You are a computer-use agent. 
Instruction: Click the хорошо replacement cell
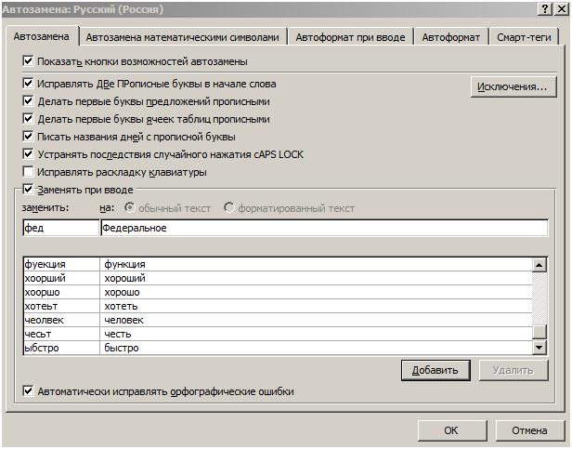(x=316, y=292)
